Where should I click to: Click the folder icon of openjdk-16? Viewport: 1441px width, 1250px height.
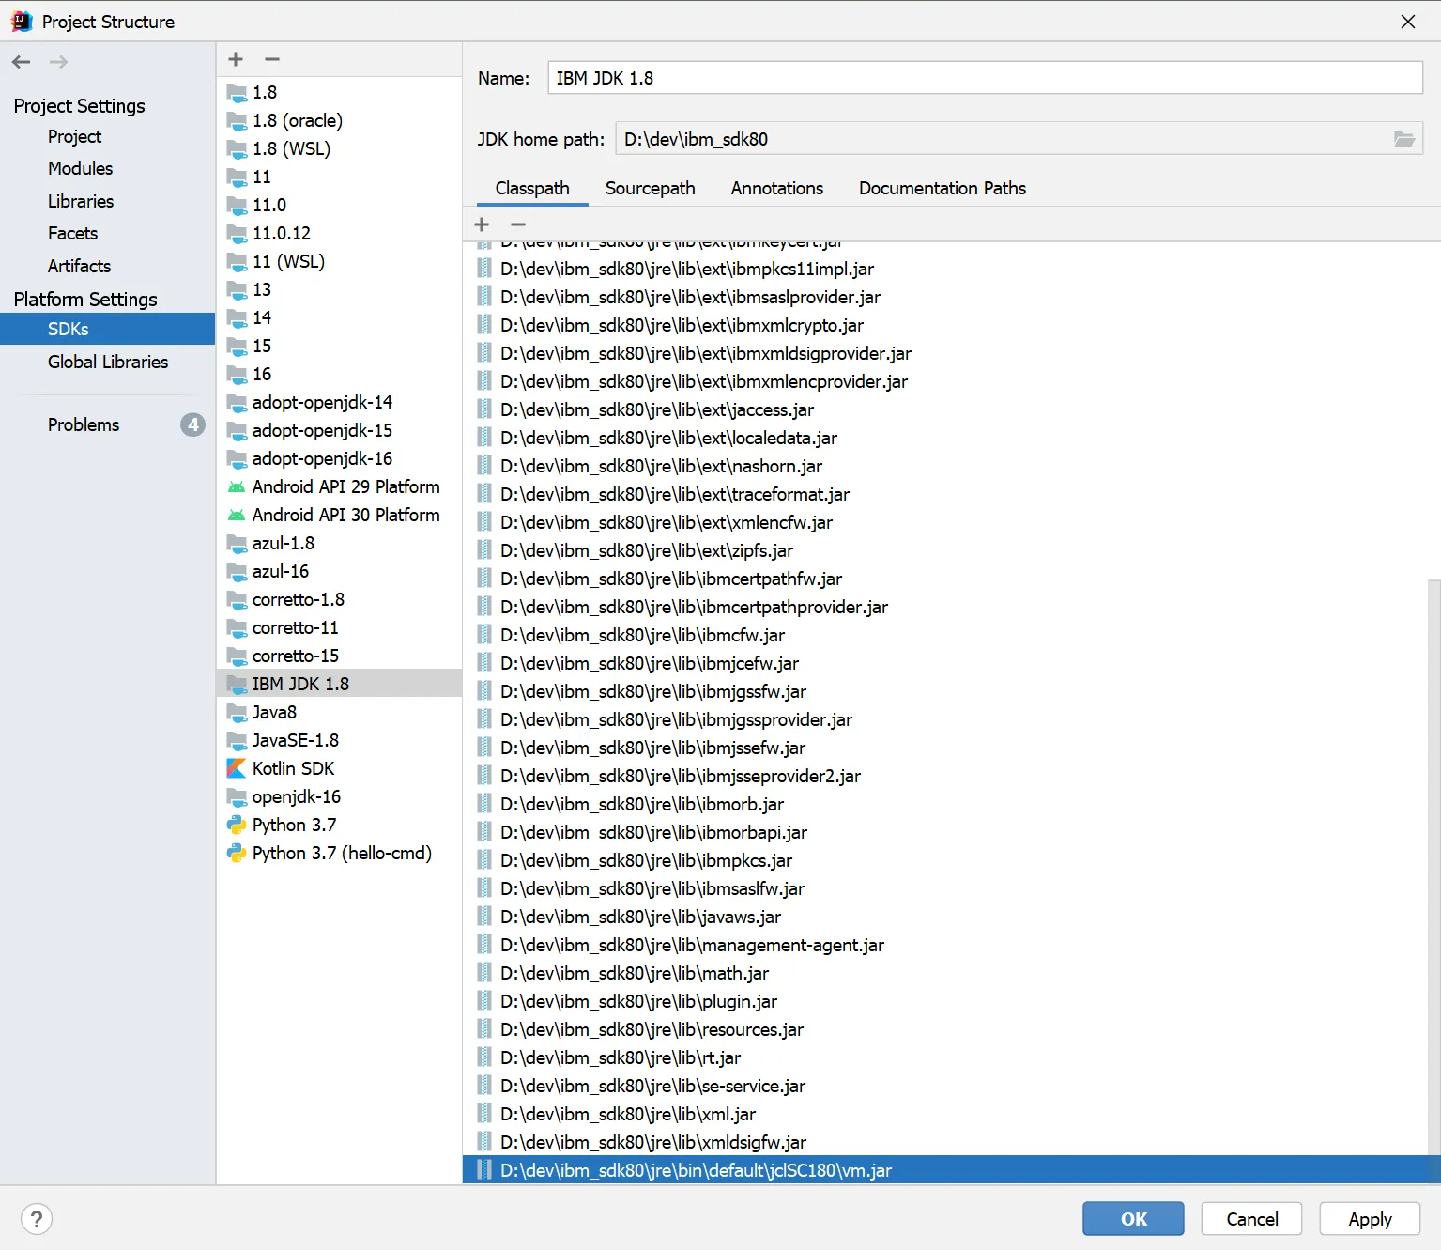[x=237, y=796]
